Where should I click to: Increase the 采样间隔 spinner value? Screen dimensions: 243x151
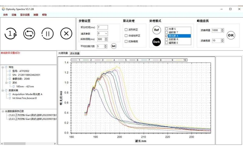[105, 38]
